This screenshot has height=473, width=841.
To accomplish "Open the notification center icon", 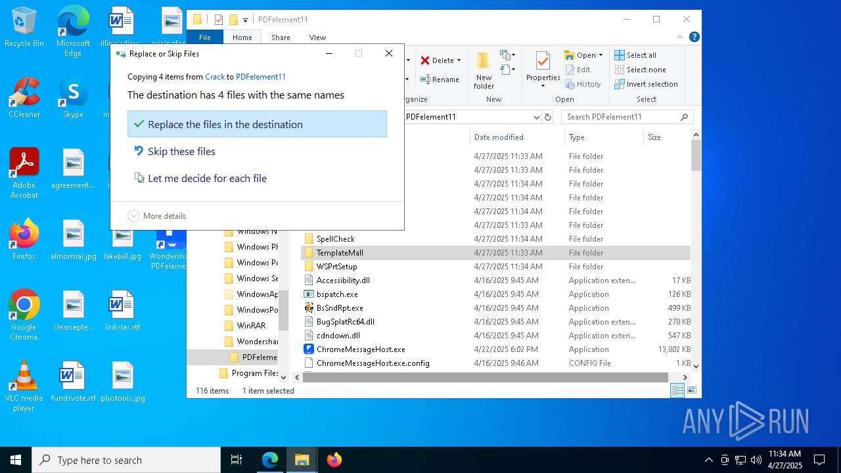I will [x=819, y=460].
